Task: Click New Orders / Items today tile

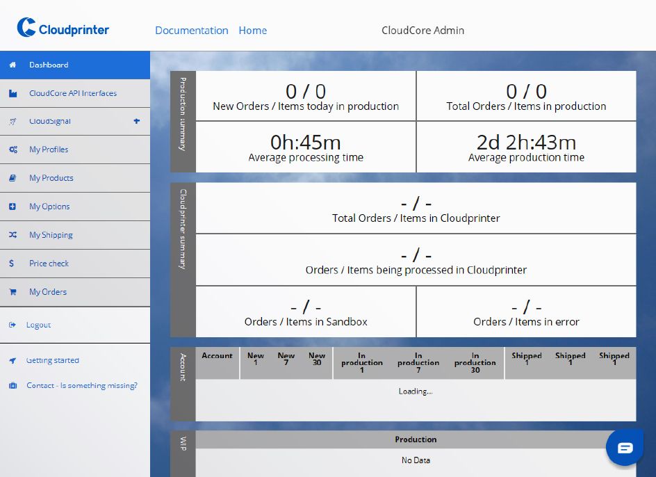Action: coord(306,96)
